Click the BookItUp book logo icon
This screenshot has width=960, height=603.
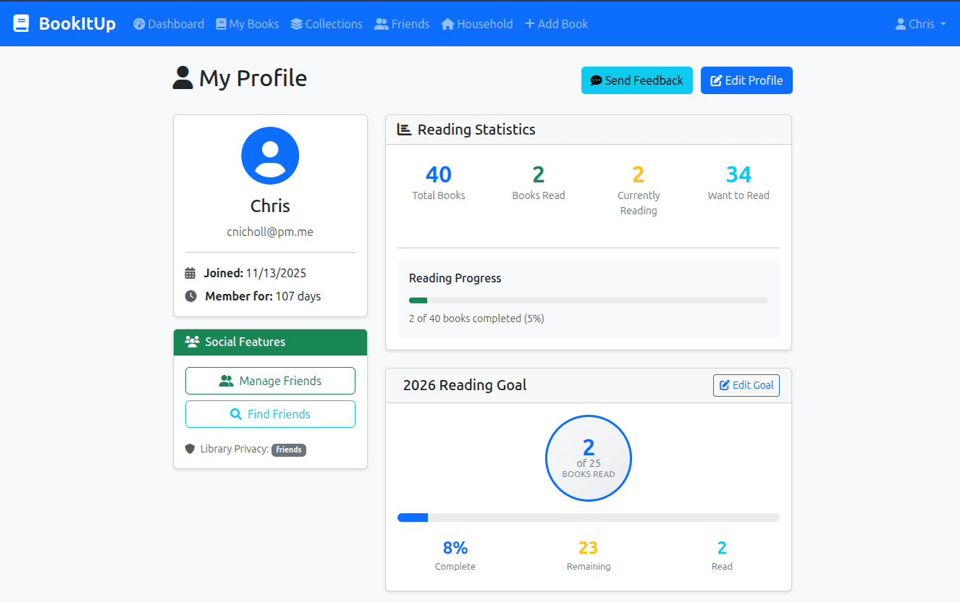(21, 22)
